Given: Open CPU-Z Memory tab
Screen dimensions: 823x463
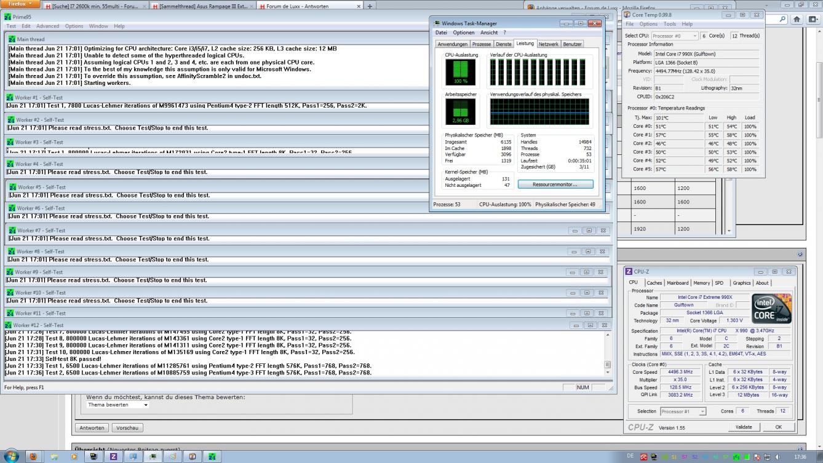Looking at the screenshot, I should click(701, 283).
